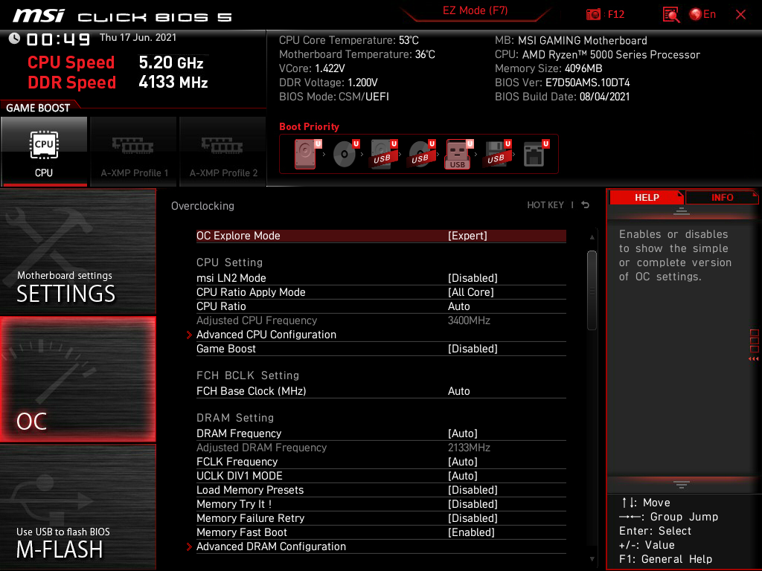Expand Advanced DRAM Configuration submenu
The width and height of the screenshot is (762, 571).
(x=271, y=546)
